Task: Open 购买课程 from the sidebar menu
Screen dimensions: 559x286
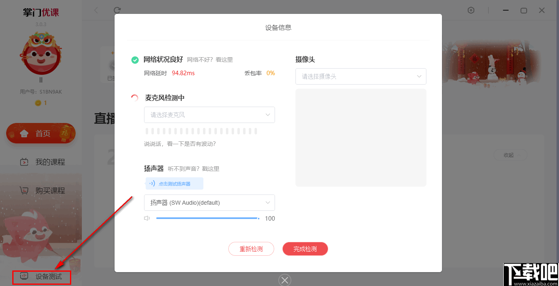Action: click(x=41, y=190)
